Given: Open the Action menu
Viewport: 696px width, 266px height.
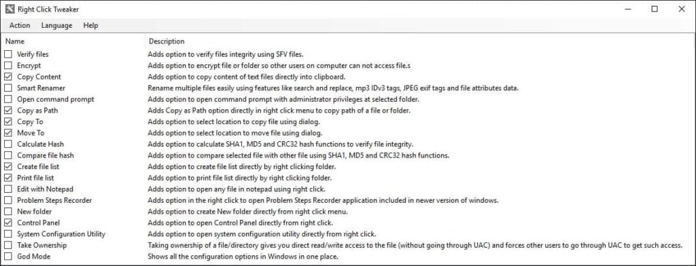Looking at the screenshot, I should coord(20,25).
